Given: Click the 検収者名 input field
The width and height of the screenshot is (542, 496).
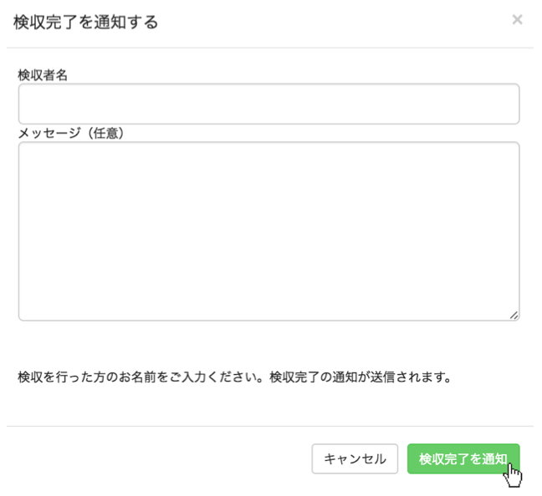Looking at the screenshot, I should tap(269, 104).
